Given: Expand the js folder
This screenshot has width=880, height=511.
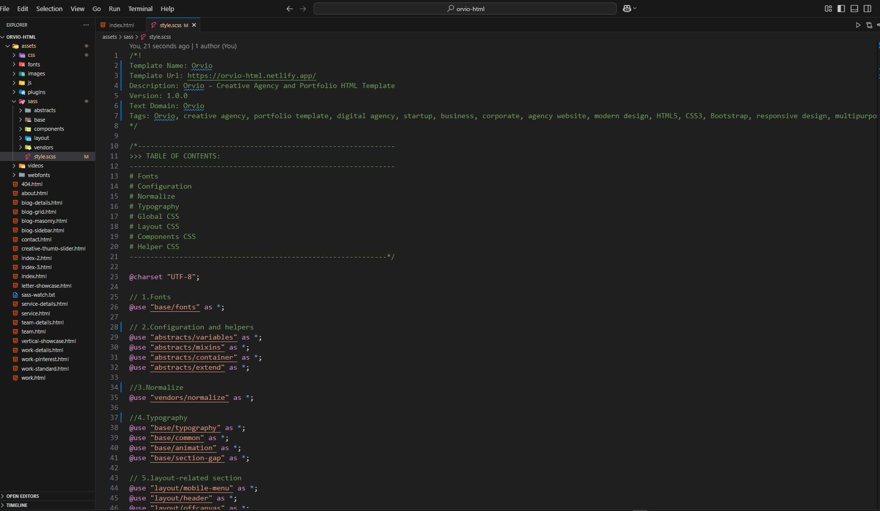Looking at the screenshot, I should tap(47, 82).
